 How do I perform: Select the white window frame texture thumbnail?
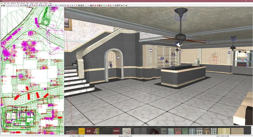[x=199, y=131]
